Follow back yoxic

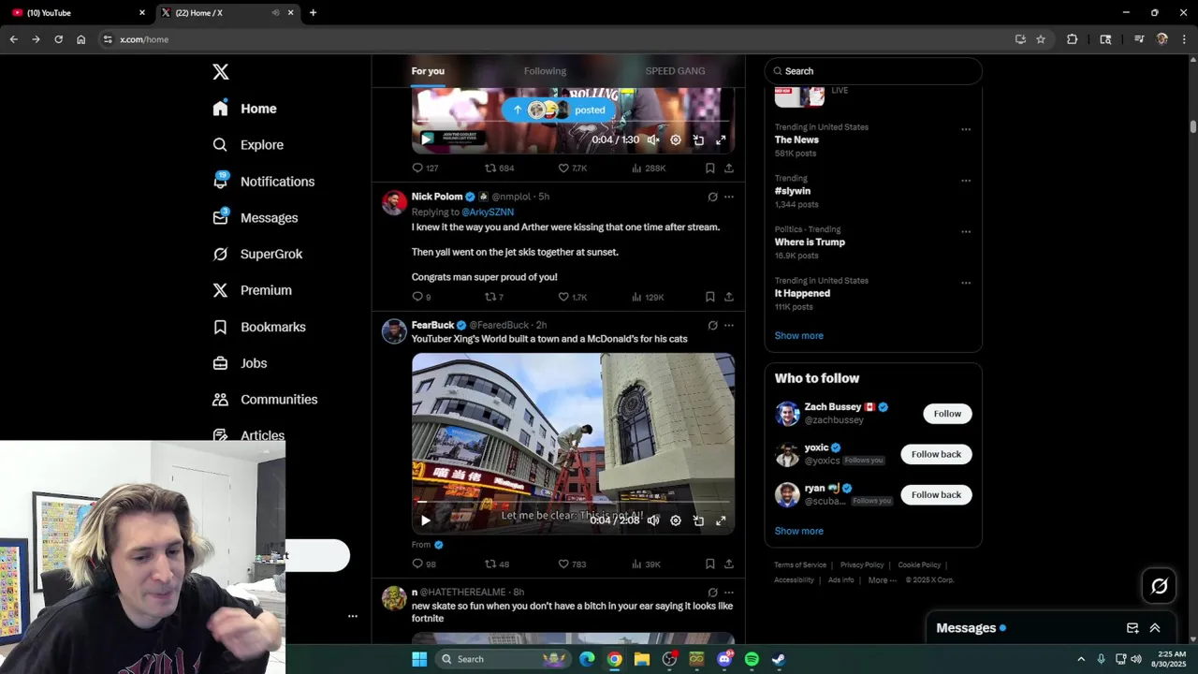pos(936,454)
